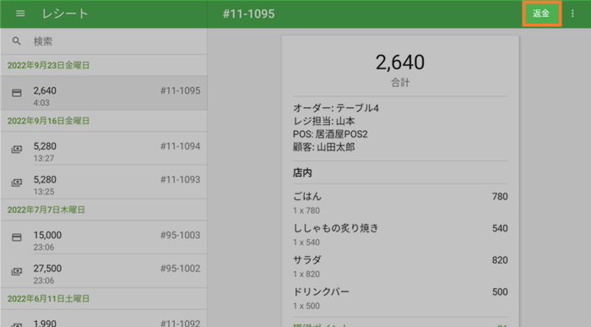Click the ししゃもの炙り焼き line item
Viewport: 591px width, 327px height.
tap(400, 234)
